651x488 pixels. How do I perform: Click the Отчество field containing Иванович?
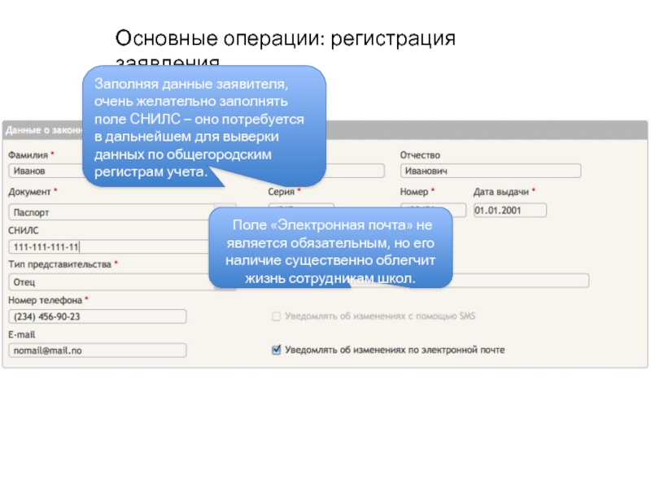coord(491,171)
